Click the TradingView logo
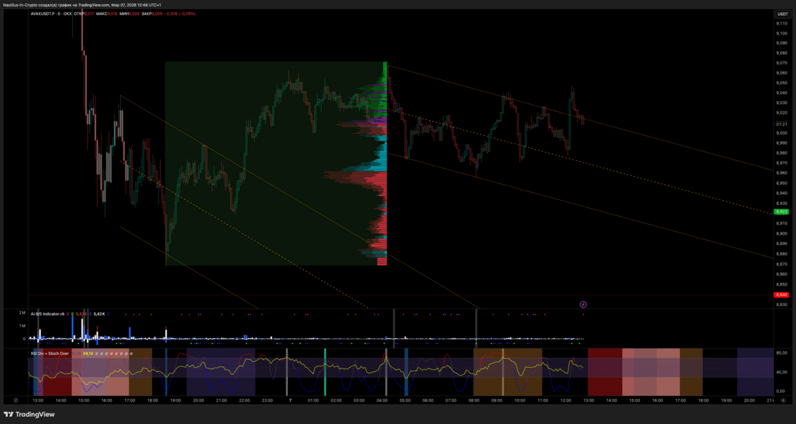 [x=33, y=414]
